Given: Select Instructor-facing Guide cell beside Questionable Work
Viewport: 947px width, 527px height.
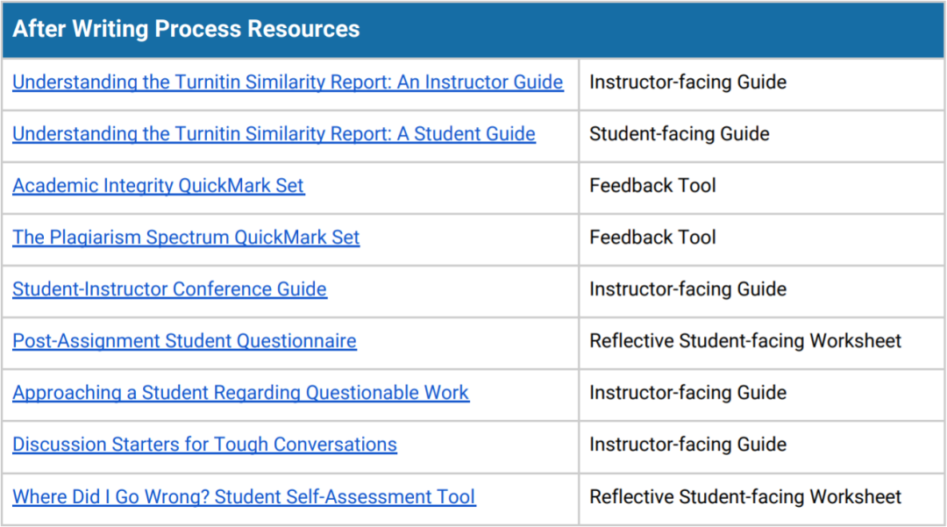Looking at the screenshot, I should pos(687,393).
